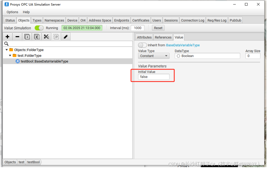
Task: Click the paste node icon
Action: pos(56,37)
